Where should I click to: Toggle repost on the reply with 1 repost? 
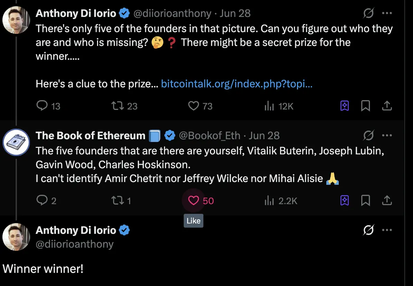coord(117,200)
